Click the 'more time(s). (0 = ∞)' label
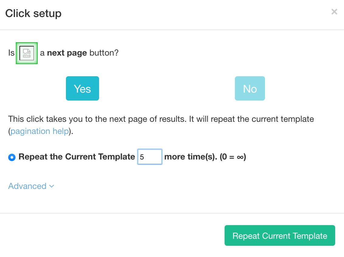This screenshot has width=344, height=257. tap(205, 157)
